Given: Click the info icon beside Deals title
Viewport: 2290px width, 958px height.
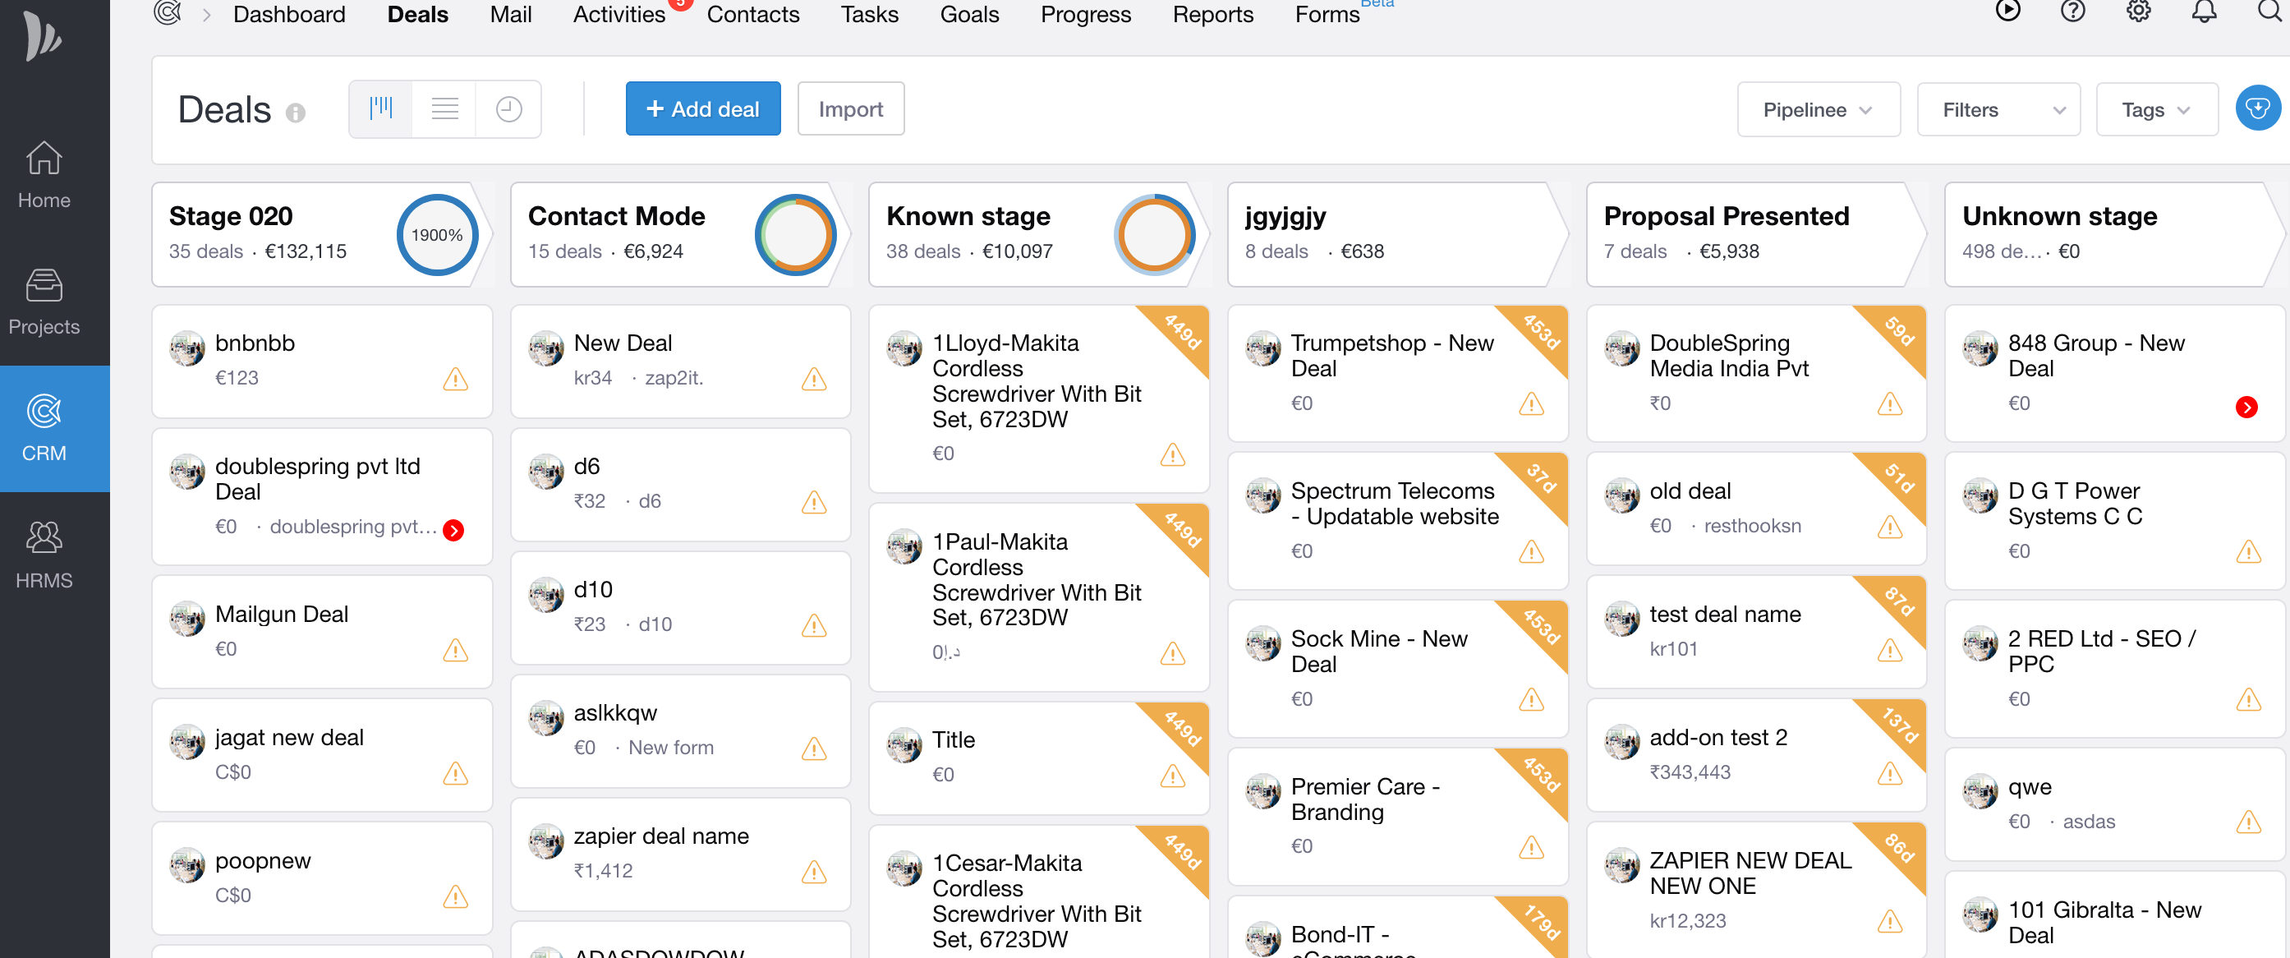Looking at the screenshot, I should point(295,113).
